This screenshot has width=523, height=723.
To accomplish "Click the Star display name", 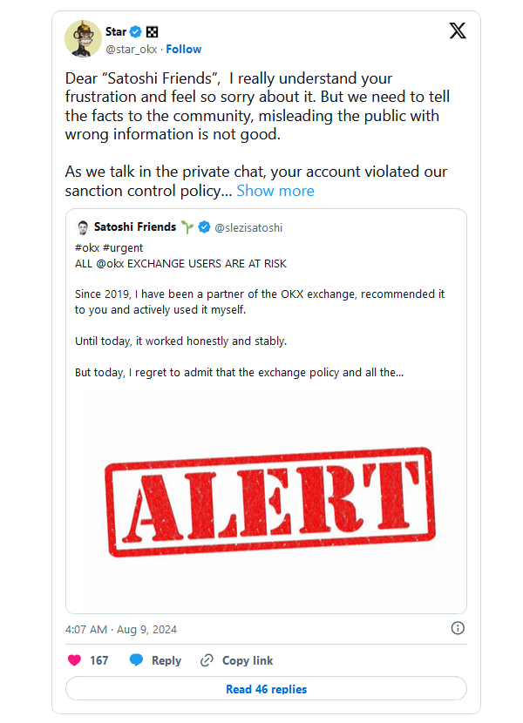I will click(x=116, y=32).
